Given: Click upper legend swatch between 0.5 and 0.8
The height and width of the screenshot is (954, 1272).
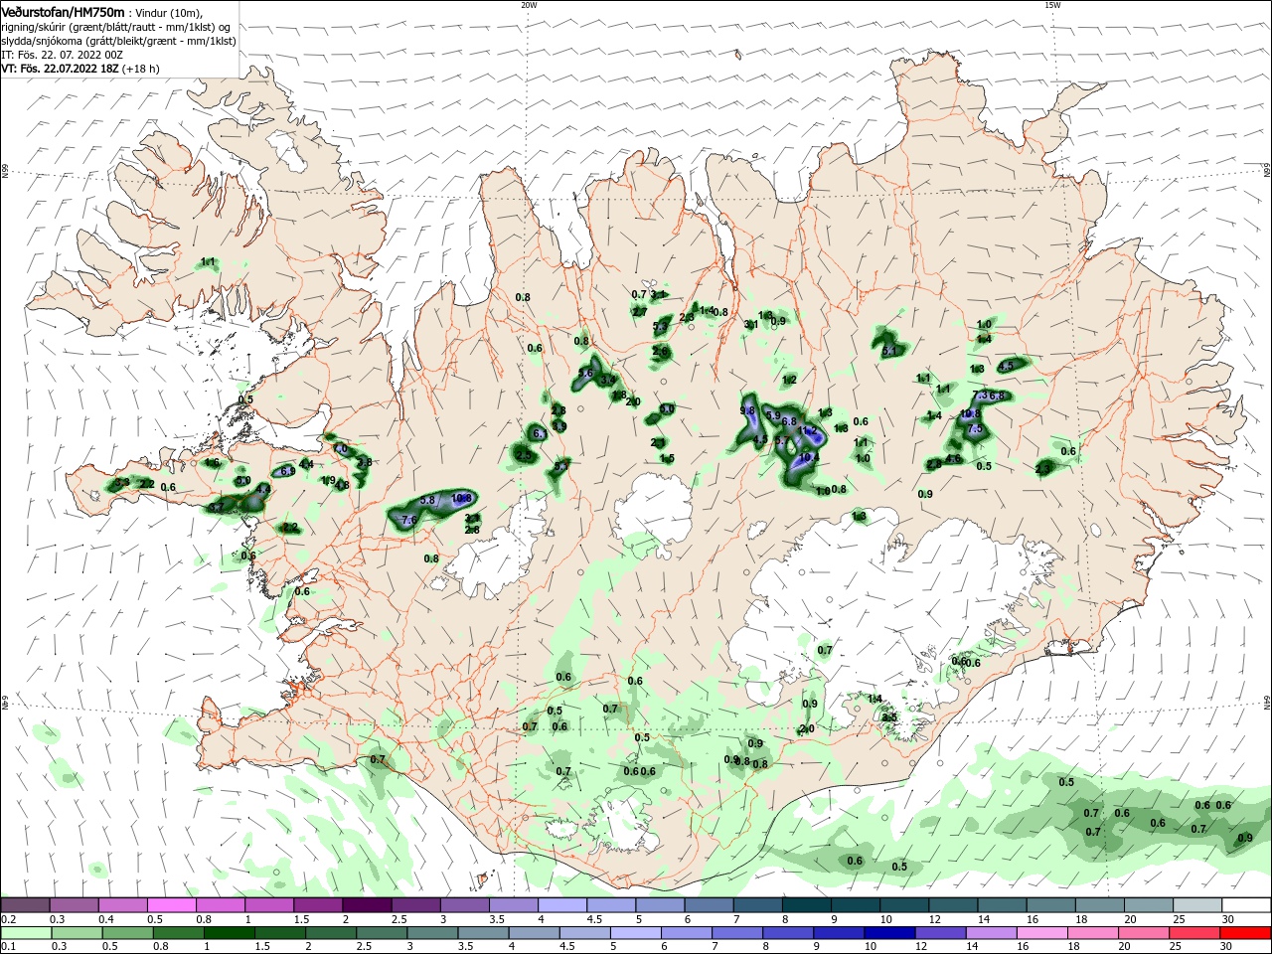Looking at the screenshot, I should [x=171, y=904].
